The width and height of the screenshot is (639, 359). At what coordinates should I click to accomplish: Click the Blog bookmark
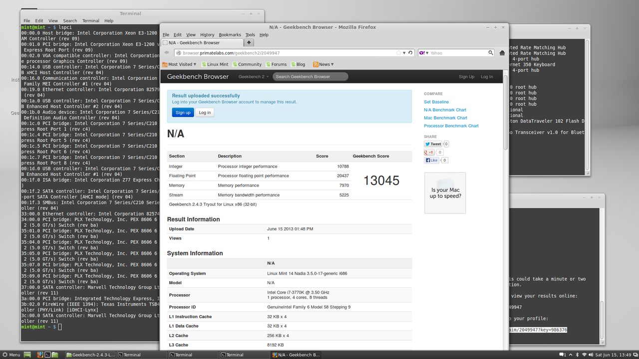click(x=298, y=64)
